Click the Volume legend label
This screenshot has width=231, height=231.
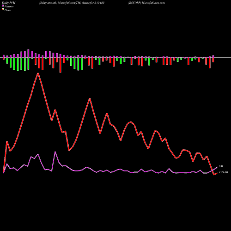coord(9,6)
